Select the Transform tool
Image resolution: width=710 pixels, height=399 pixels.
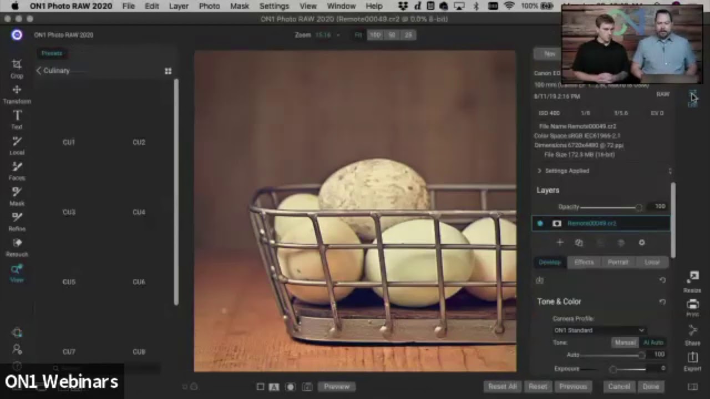click(x=17, y=94)
